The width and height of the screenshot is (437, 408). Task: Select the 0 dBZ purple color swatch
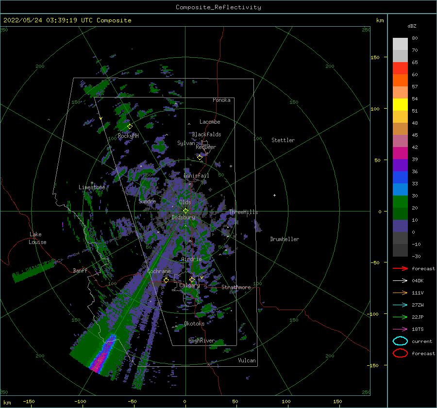(400, 226)
